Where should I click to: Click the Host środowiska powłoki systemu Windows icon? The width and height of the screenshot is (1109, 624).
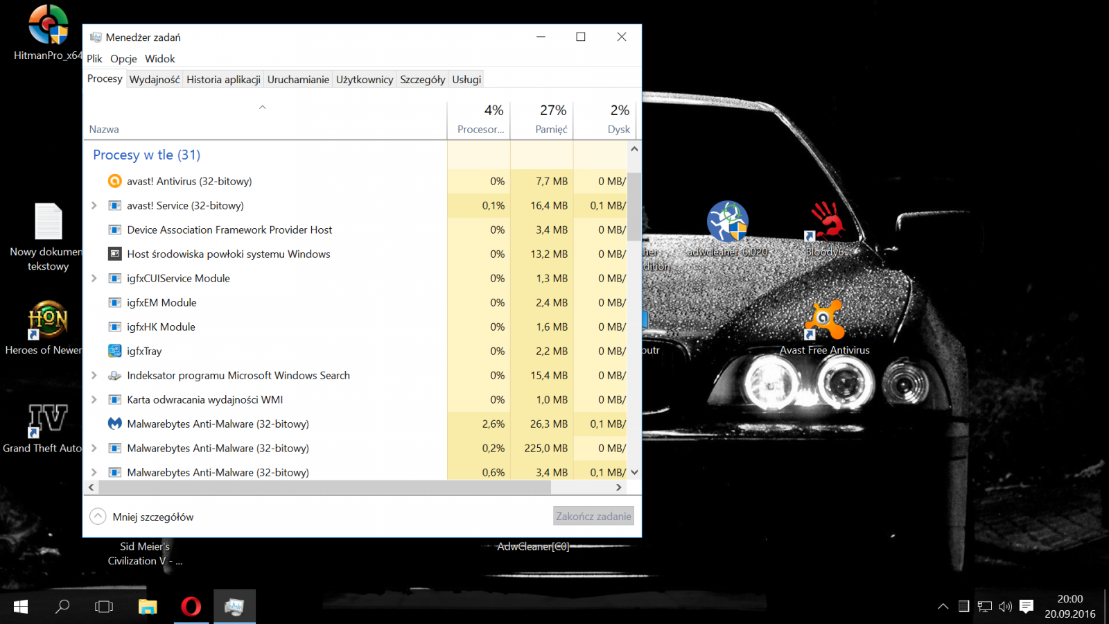(x=115, y=254)
